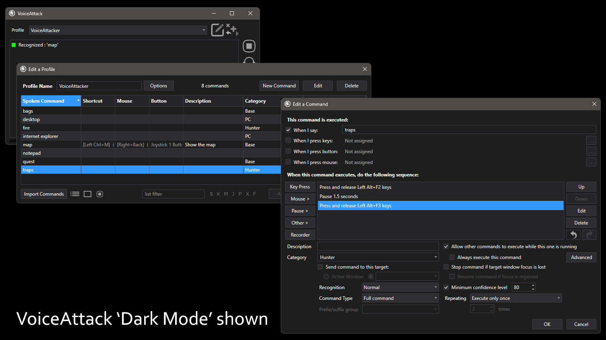
Task: Click the New Command button
Action: click(x=279, y=85)
